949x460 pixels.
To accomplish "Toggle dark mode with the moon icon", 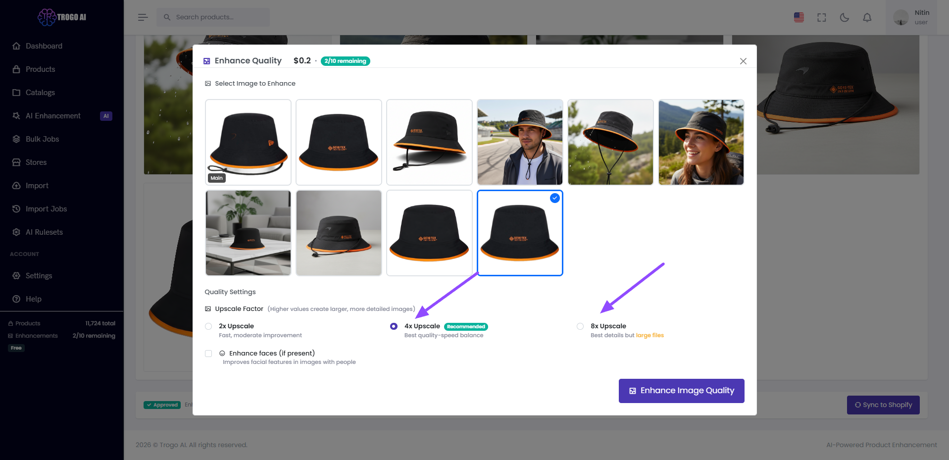I will (844, 17).
